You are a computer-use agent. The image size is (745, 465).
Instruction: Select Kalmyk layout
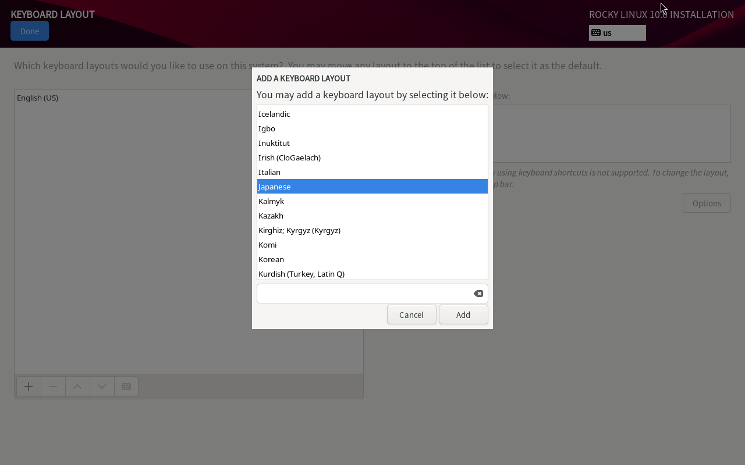(x=372, y=201)
